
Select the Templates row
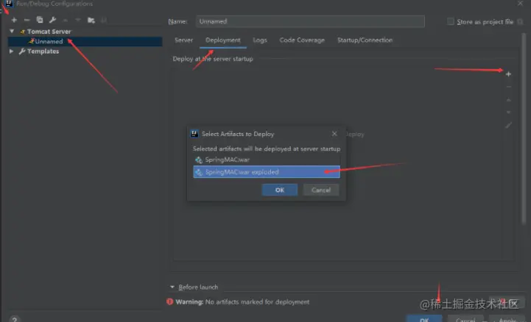[x=85, y=51]
